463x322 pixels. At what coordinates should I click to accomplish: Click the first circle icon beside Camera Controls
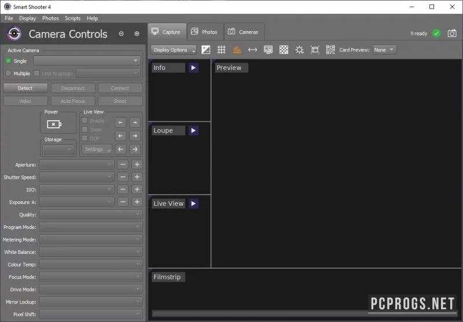(x=121, y=34)
